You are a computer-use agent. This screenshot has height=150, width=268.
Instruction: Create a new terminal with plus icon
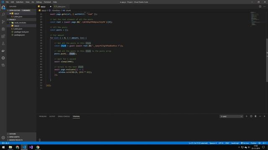247,116
